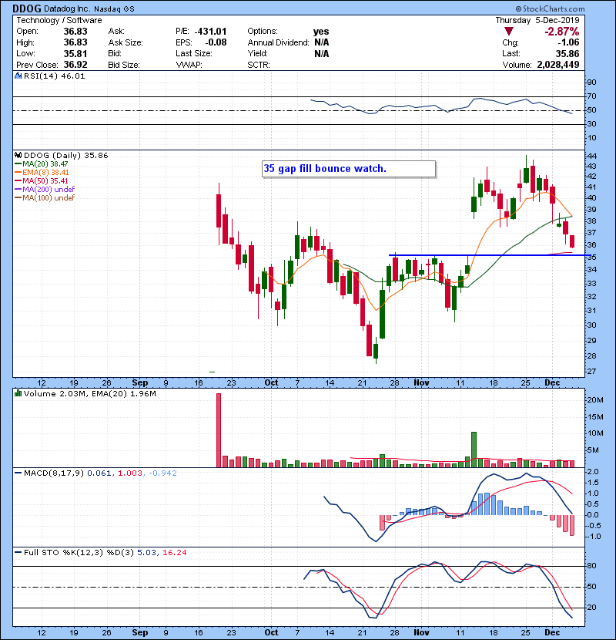Select the Low price value 35.81
616x640 pixels.
75,53
